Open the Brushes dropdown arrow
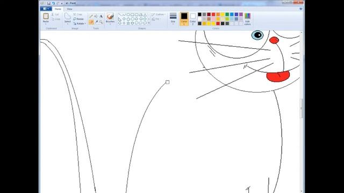This screenshot has width=344, height=193. click(x=110, y=24)
